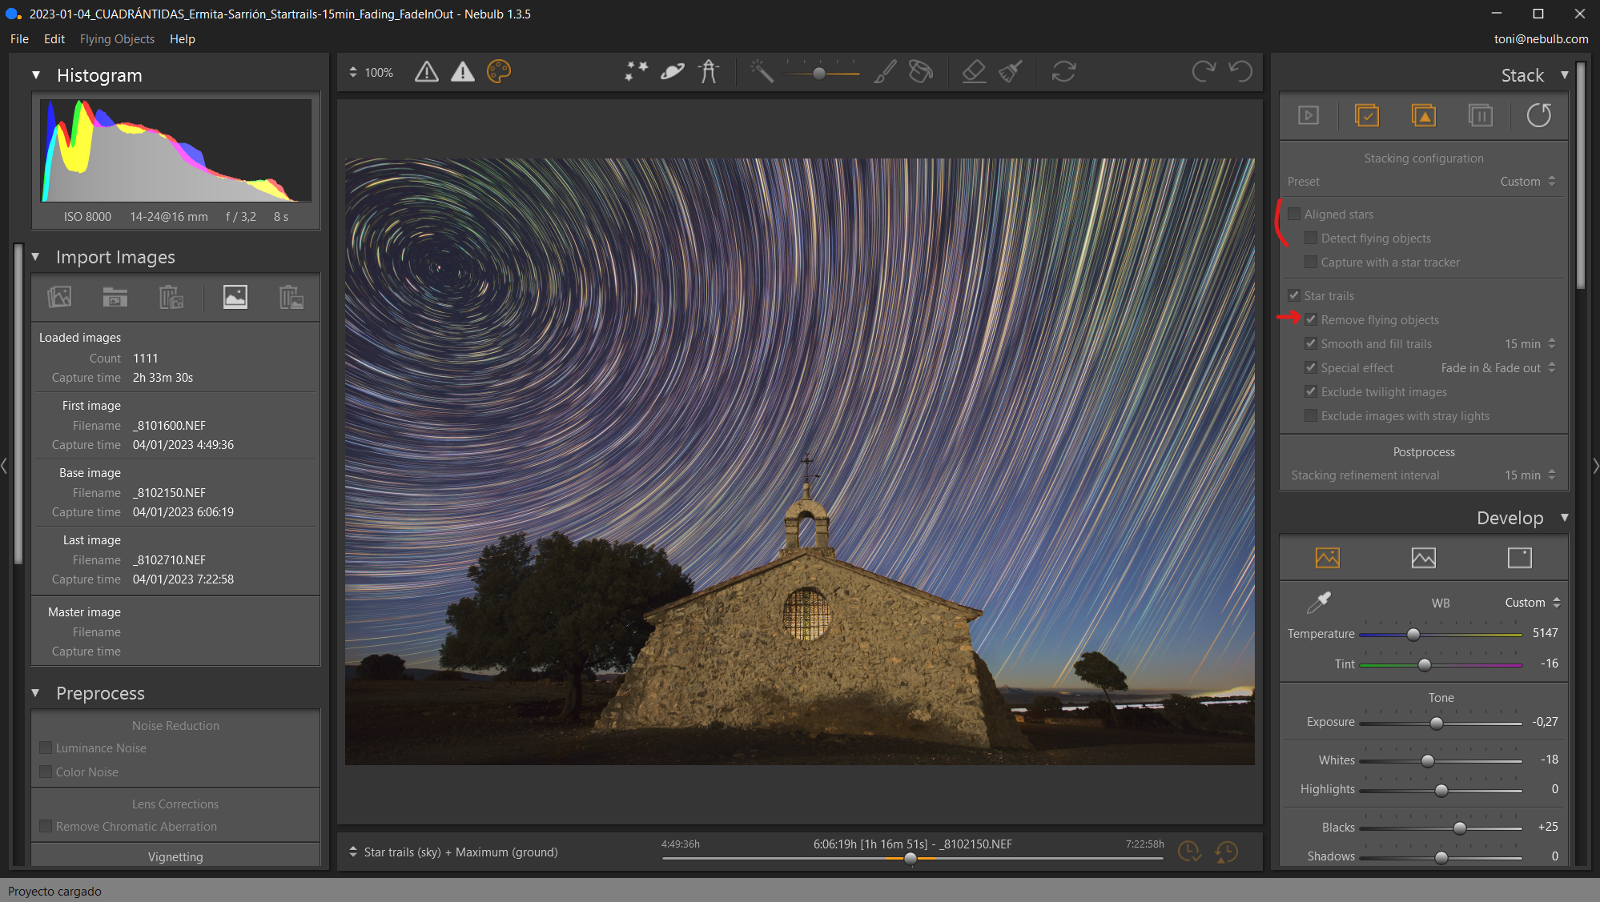Check Exclude images with stray lights

pos(1311,415)
